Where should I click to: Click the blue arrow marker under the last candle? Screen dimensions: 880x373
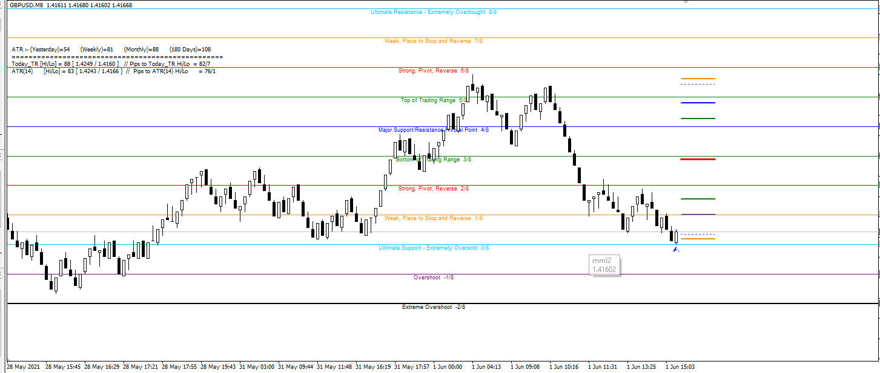(x=676, y=248)
